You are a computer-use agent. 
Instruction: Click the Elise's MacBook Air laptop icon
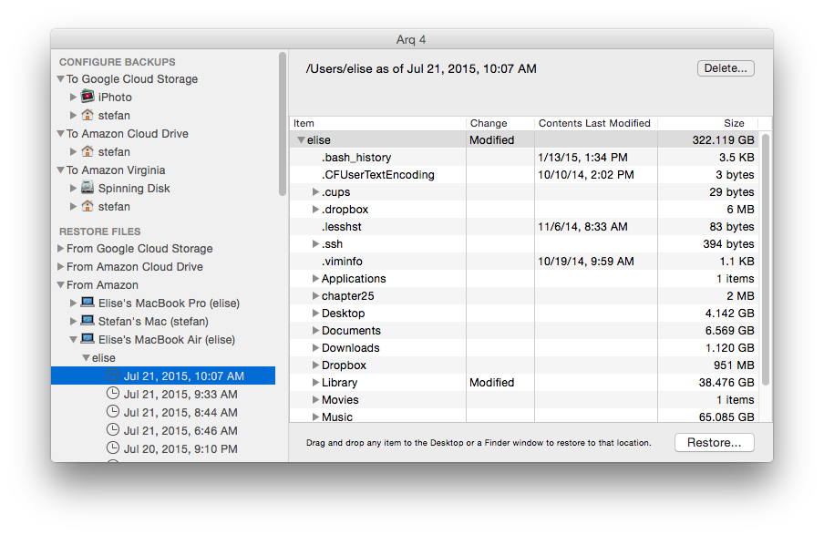pos(88,339)
